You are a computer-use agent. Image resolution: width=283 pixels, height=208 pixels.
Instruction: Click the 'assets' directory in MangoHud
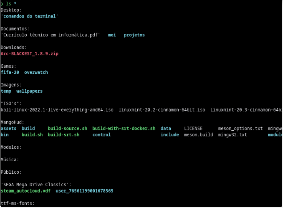click(8, 129)
